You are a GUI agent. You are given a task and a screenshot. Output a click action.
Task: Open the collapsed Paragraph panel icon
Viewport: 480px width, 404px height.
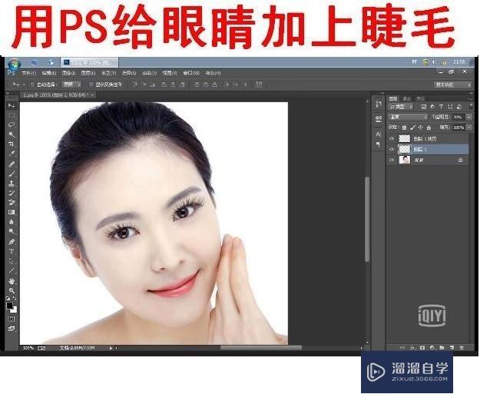pos(379,144)
